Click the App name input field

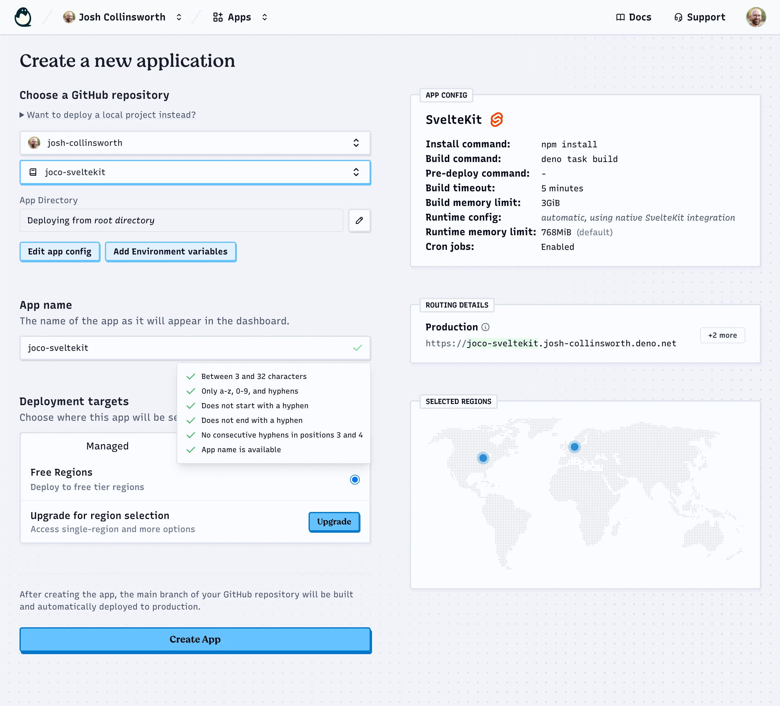coord(195,348)
